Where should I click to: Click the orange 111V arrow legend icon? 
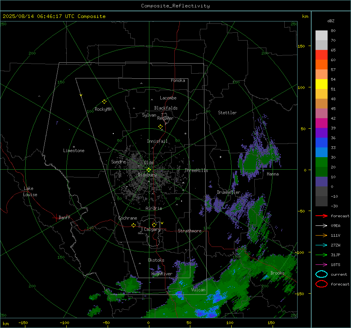tap(321, 235)
